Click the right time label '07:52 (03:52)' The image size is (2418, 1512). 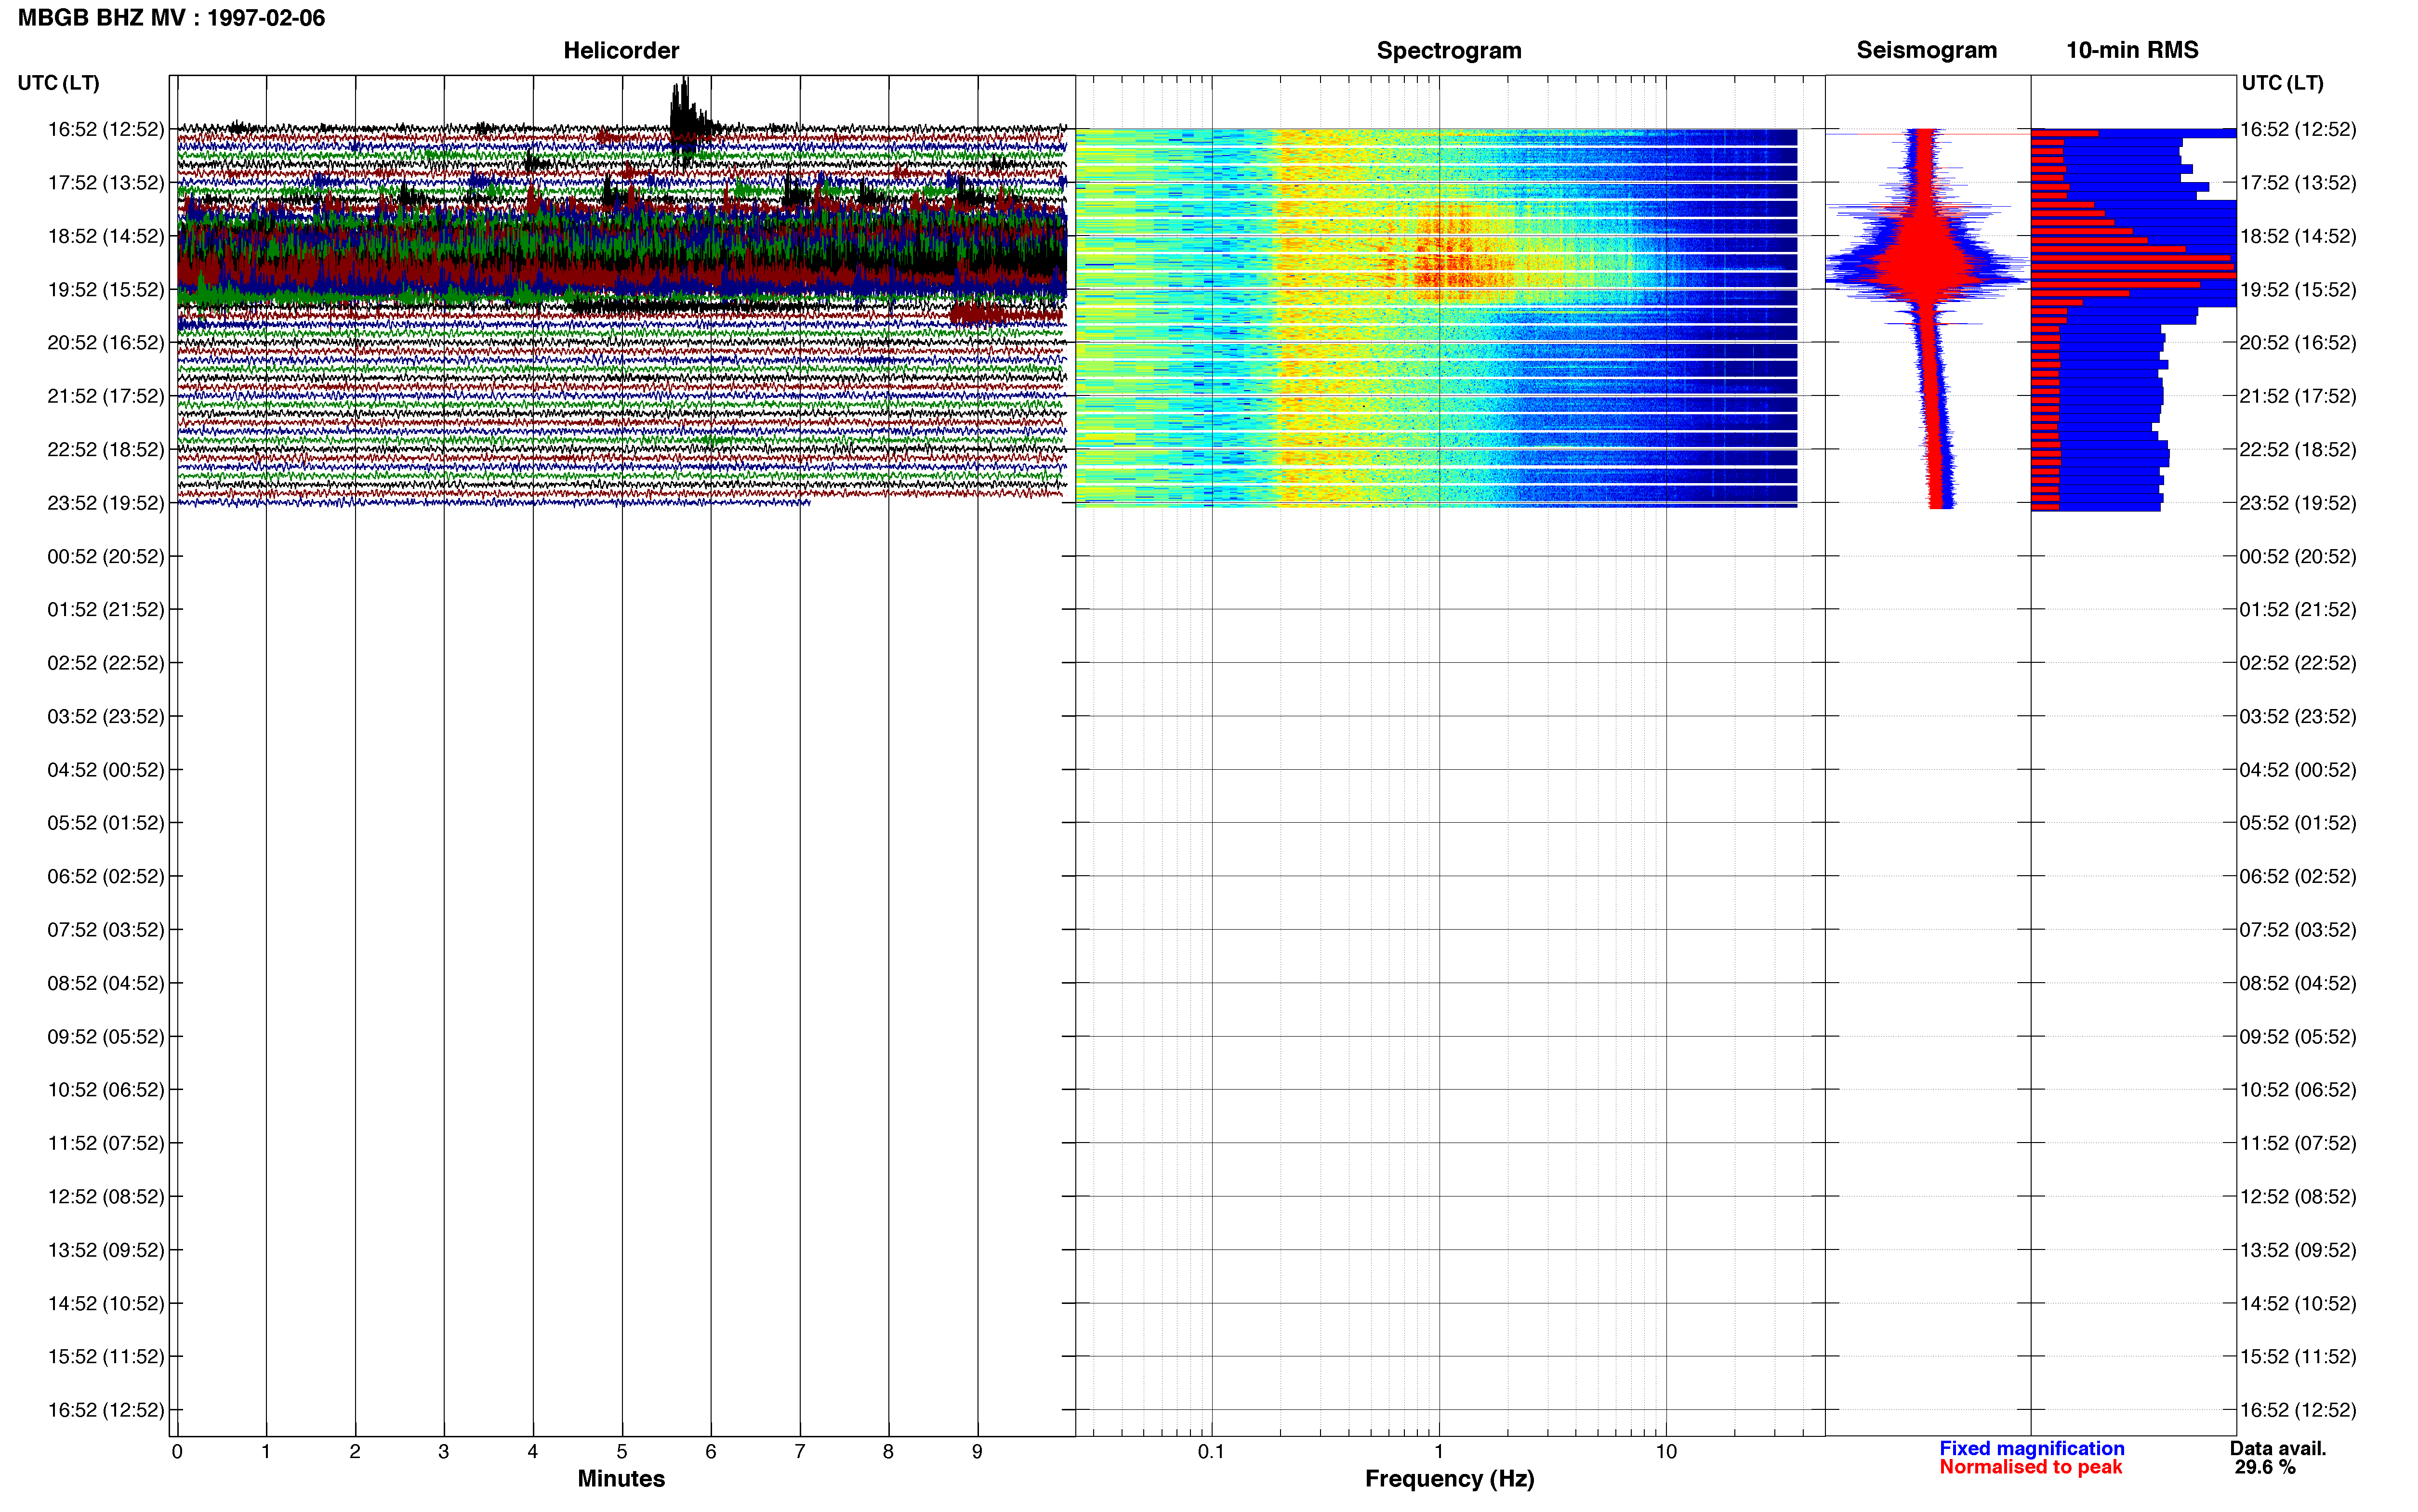2298,929
